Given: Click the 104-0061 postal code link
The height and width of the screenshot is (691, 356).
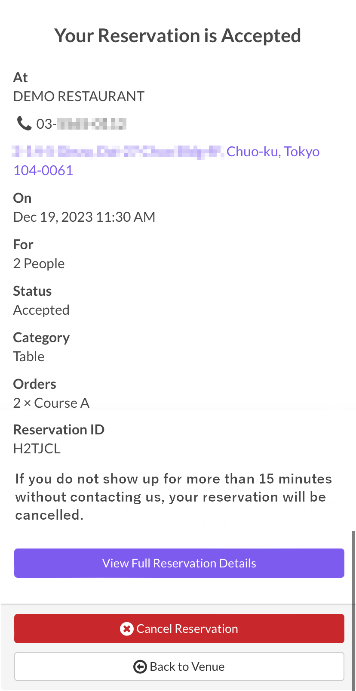Looking at the screenshot, I should pyautogui.click(x=43, y=170).
